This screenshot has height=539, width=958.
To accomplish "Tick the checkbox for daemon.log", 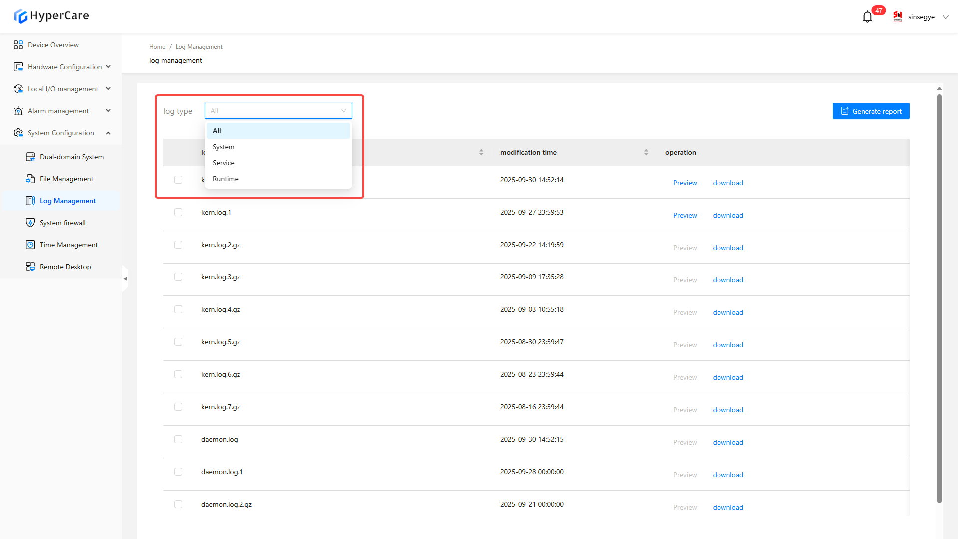I will click(x=178, y=439).
